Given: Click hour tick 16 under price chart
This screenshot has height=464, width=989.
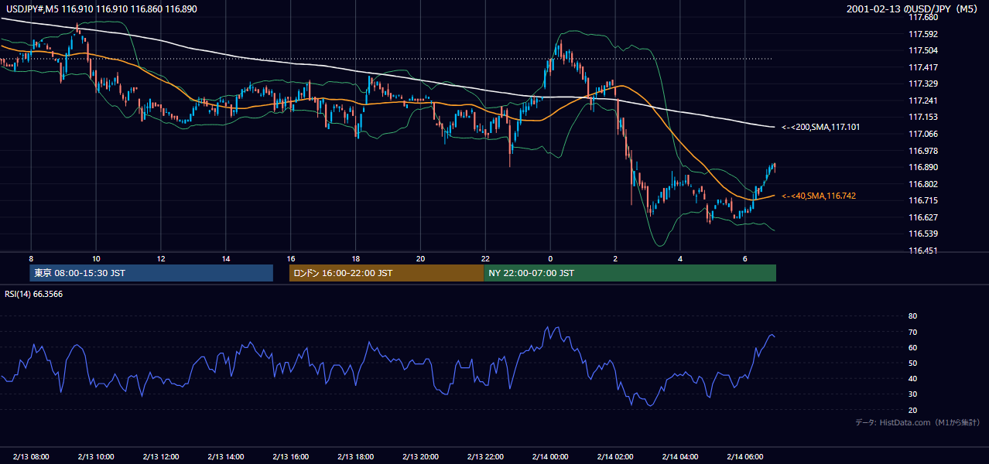Looking at the screenshot, I should 290,258.
